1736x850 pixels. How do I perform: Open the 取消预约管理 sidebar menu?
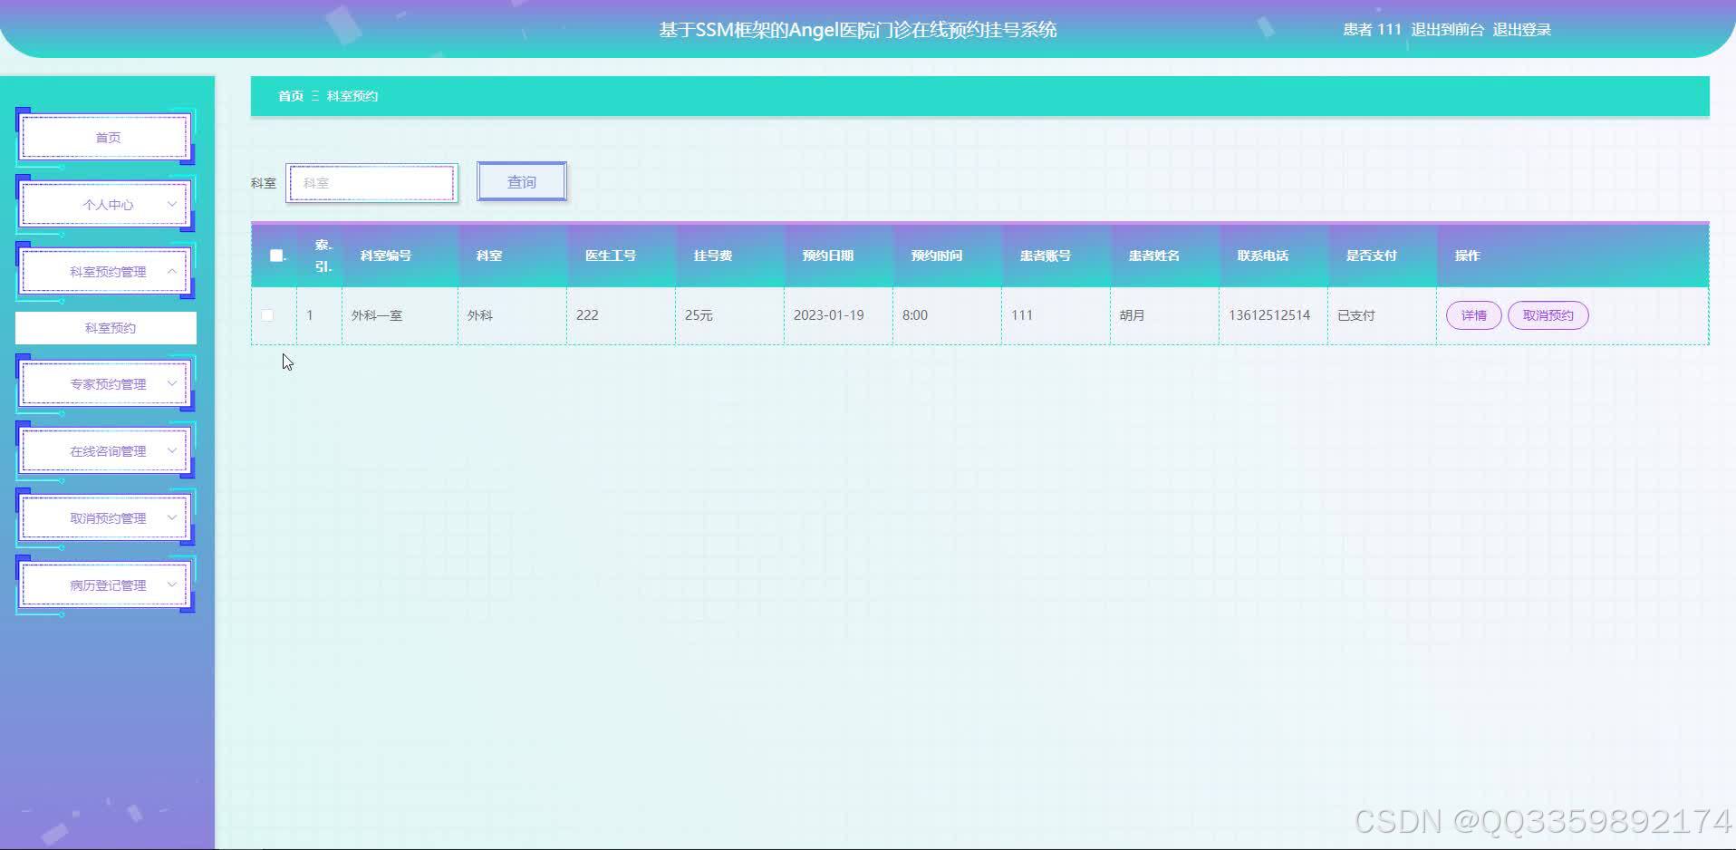tap(105, 518)
